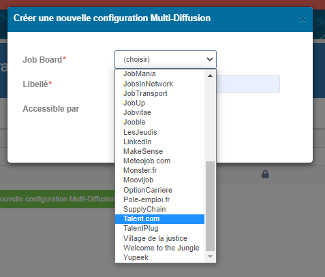Choose Village de la justice option
The width and height of the screenshot is (325, 277).
coord(159,238)
